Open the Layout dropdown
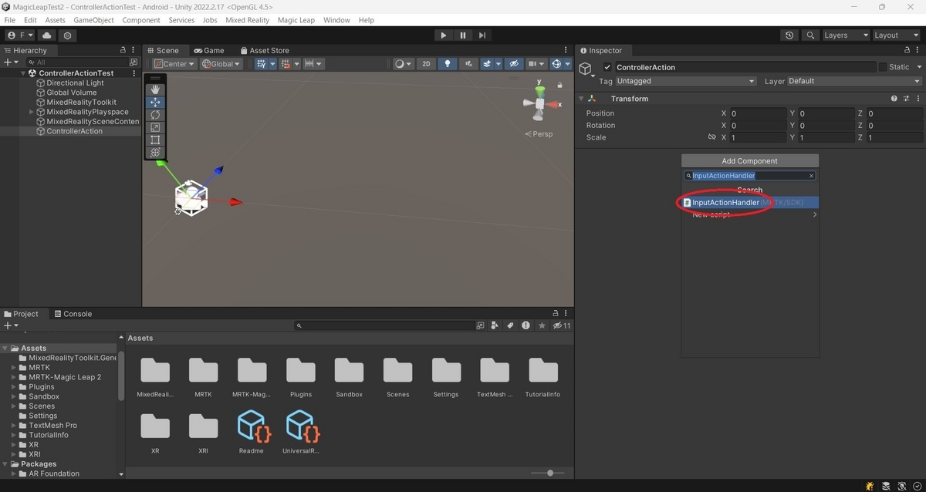Viewport: 926px width, 492px height. (895, 35)
